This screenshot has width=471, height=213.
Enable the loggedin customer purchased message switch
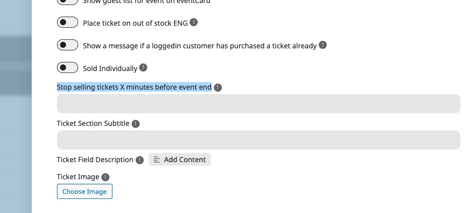click(68, 45)
